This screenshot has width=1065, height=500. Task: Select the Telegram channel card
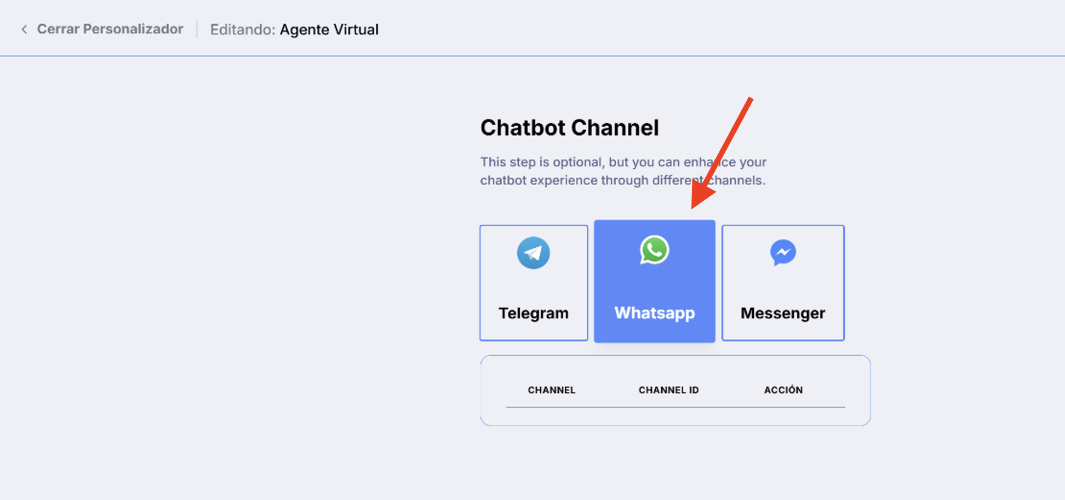click(534, 283)
